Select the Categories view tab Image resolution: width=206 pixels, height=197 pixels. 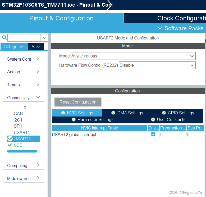pyautogui.click(x=14, y=47)
